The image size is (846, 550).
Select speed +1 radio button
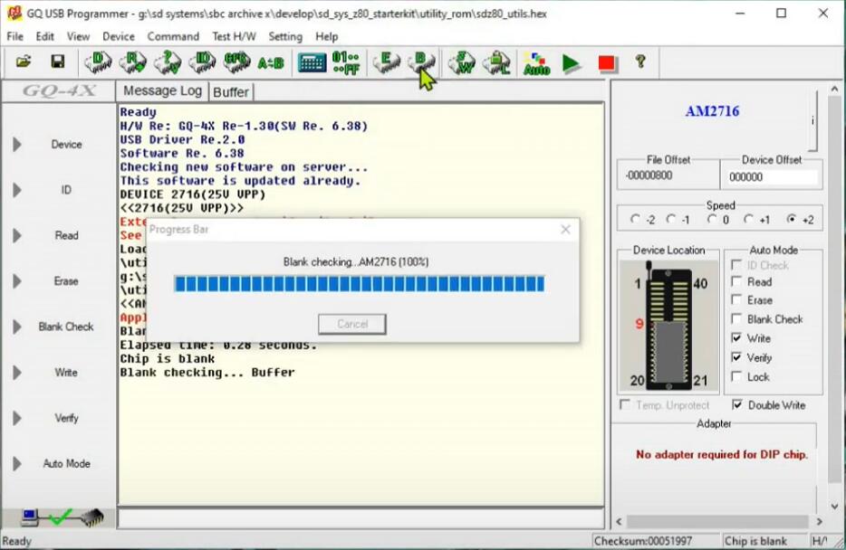point(748,219)
